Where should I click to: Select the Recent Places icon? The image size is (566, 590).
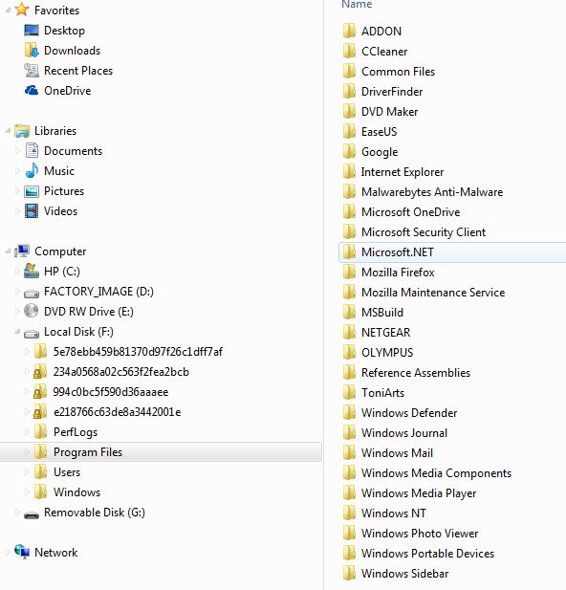click(x=32, y=71)
